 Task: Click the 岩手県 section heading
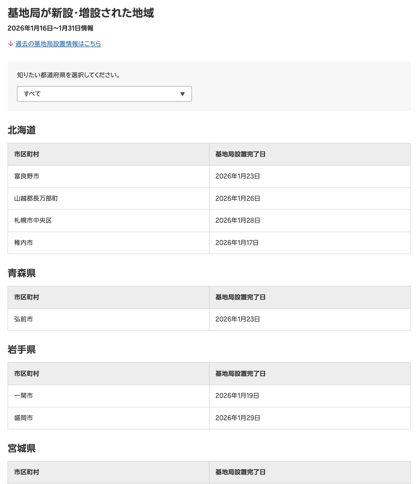pyautogui.click(x=22, y=350)
